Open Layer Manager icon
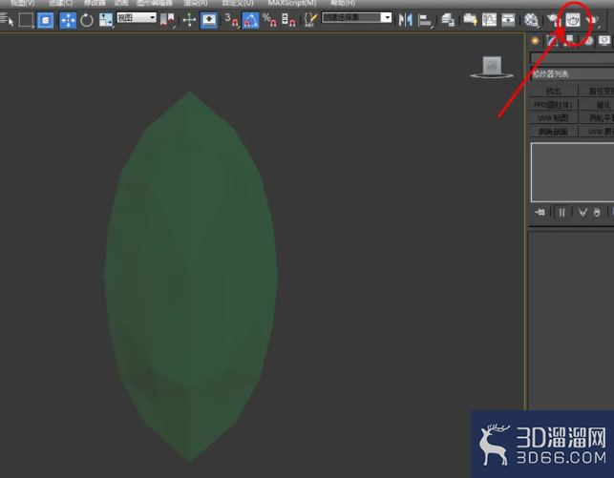This screenshot has height=478, width=614. click(x=447, y=19)
